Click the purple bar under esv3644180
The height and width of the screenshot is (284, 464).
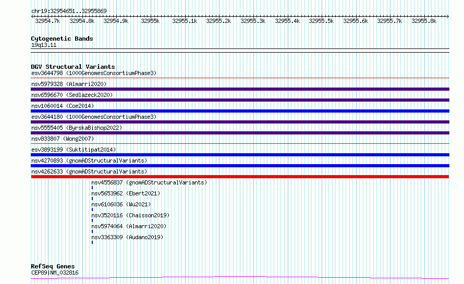click(x=240, y=122)
